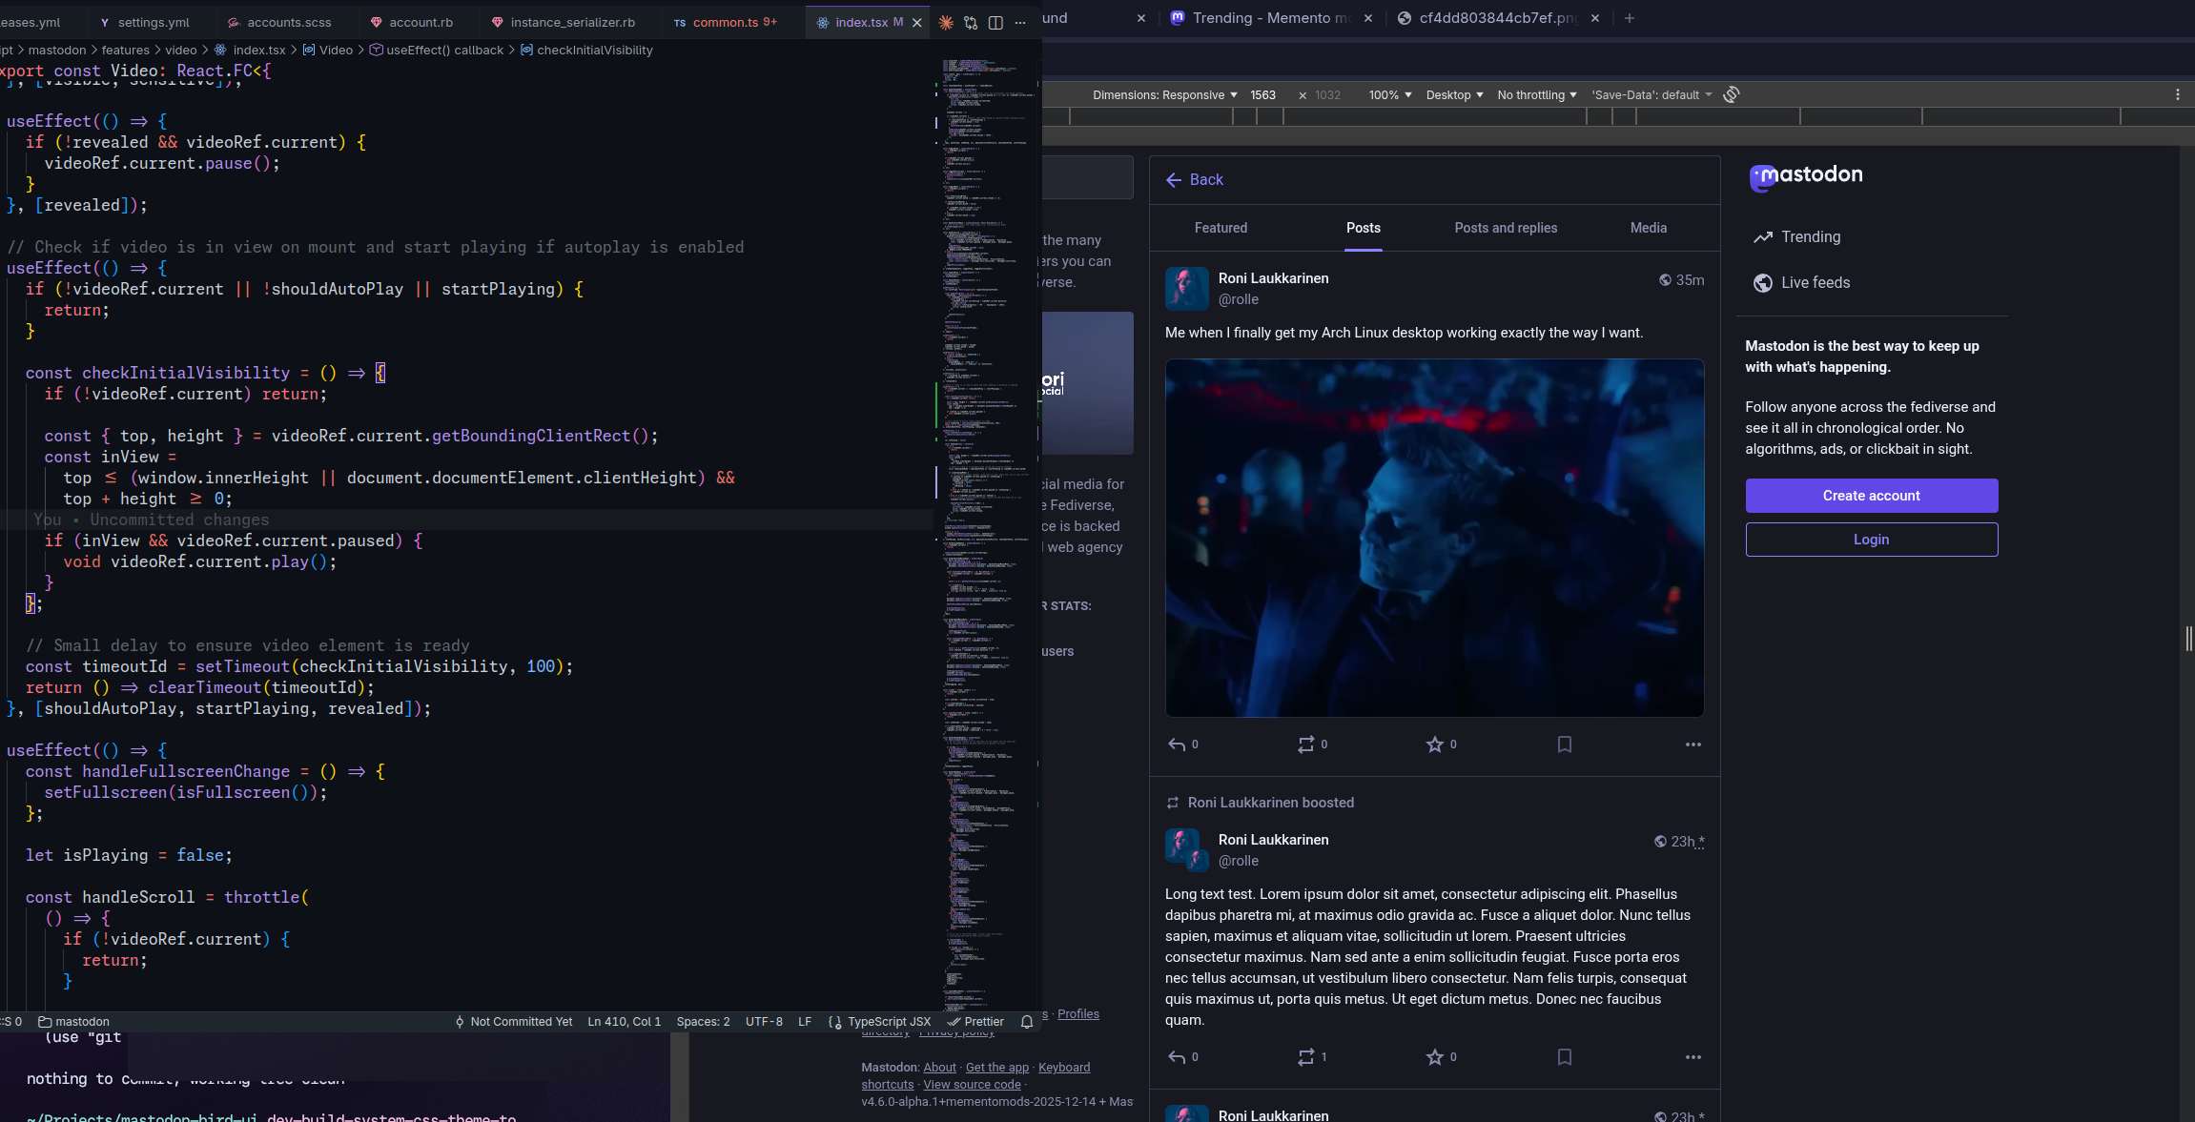This screenshot has height=1122, width=2195.
Task: Rotate the device viewport in DevTools
Action: click(1732, 94)
